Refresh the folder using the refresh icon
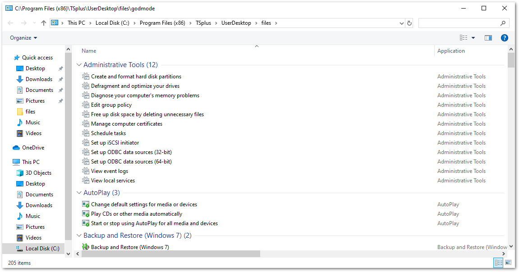Screen dimensions: 519x272 pos(409,23)
